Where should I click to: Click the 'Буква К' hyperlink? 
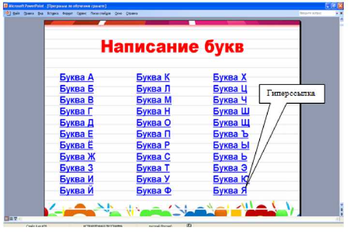point(153,77)
